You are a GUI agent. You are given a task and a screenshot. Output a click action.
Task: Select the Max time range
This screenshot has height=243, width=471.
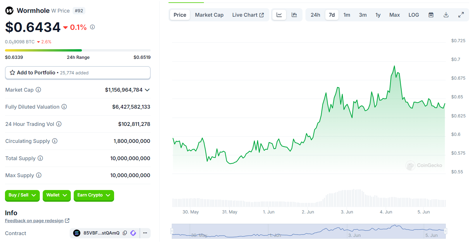tap(394, 15)
